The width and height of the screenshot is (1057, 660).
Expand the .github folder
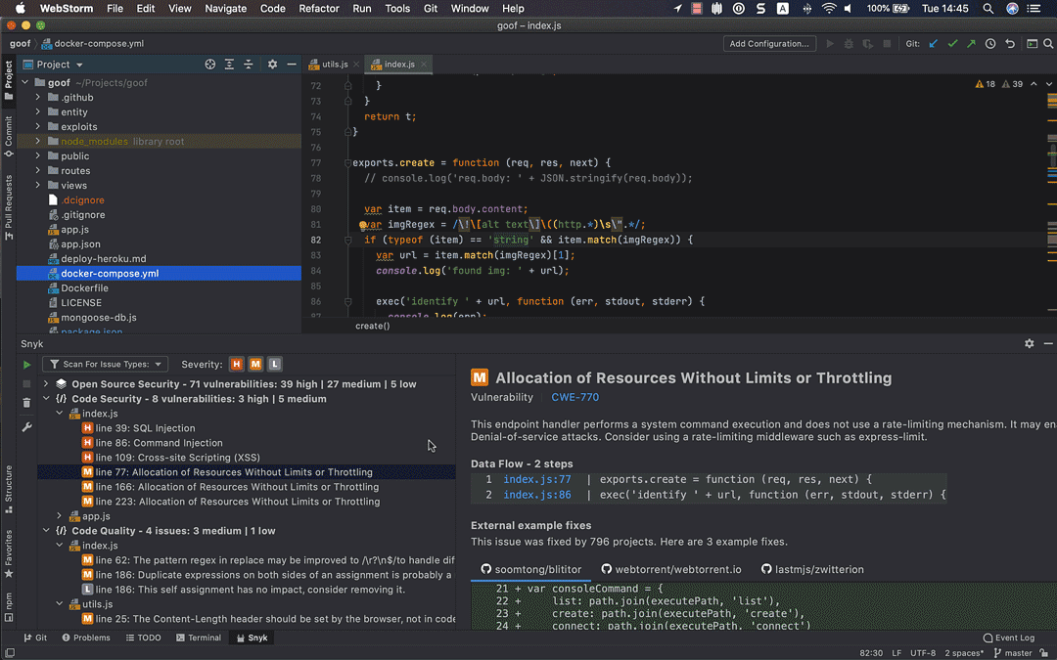coord(38,97)
